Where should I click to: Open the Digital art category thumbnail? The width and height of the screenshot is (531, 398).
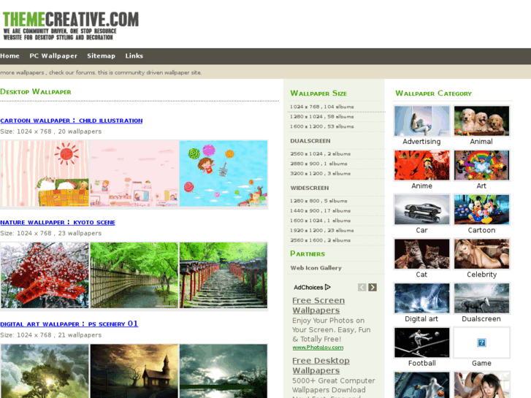(x=421, y=299)
